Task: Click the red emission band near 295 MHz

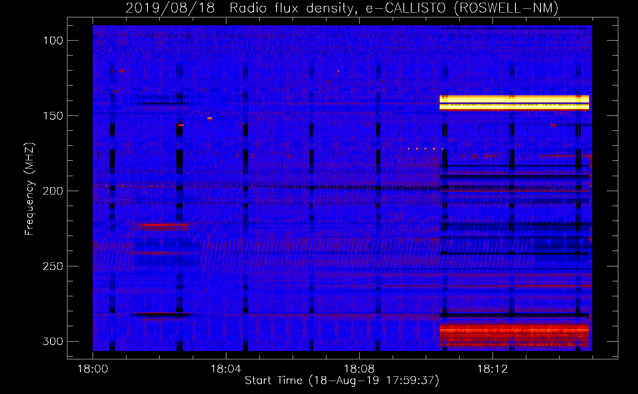Action: 514,335
